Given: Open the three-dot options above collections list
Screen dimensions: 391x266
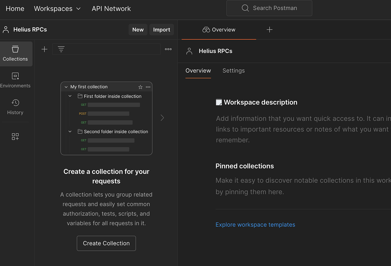Looking at the screenshot, I should pos(168,49).
